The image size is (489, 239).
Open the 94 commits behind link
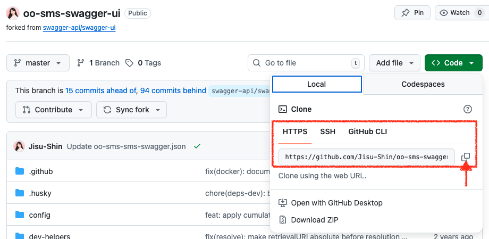173,90
